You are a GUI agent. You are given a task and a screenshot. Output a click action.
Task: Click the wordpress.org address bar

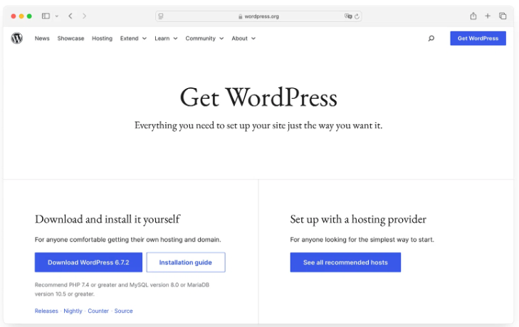point(258,16)
